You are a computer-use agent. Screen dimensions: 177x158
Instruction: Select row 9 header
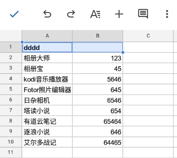point(11,131)
